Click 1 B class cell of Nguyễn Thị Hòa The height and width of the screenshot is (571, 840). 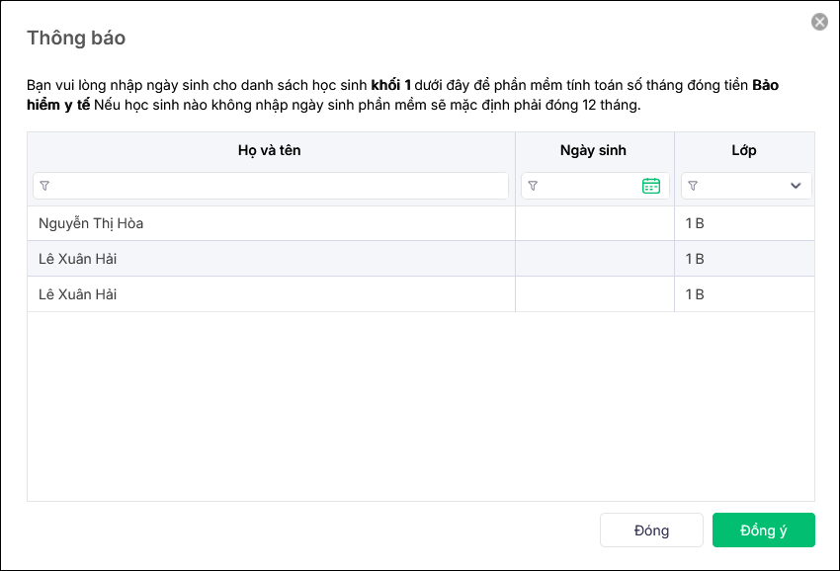tap(695, 223)
